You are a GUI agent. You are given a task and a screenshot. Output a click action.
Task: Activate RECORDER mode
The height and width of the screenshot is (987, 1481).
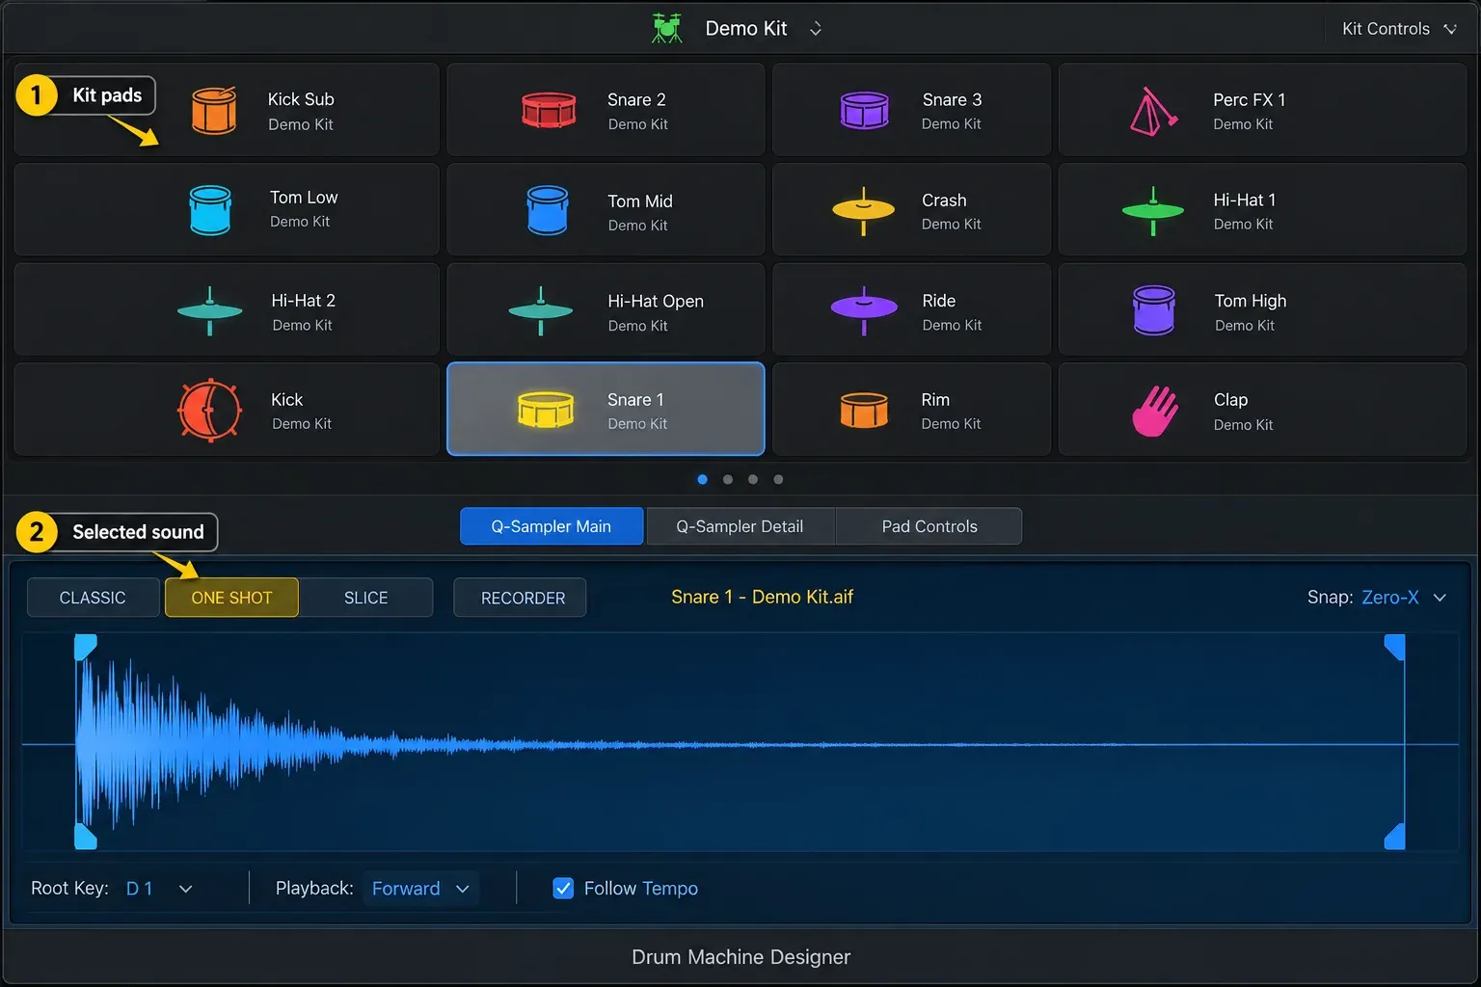(x=520, y=598)
